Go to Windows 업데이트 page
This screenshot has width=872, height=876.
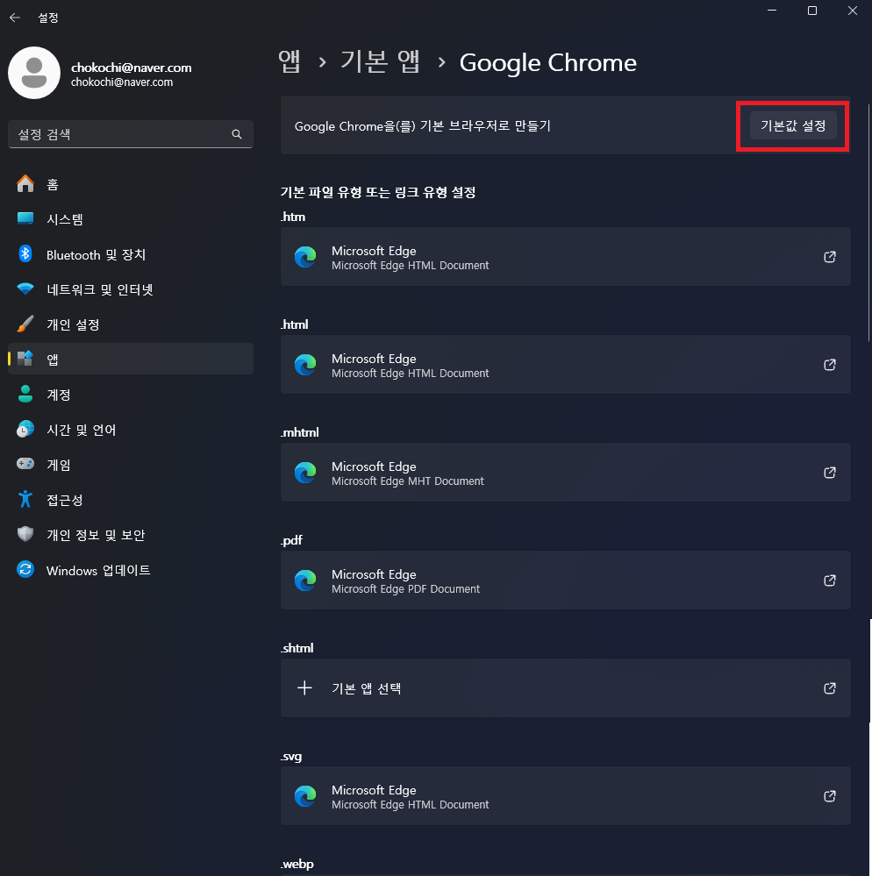tap(130, 570)
